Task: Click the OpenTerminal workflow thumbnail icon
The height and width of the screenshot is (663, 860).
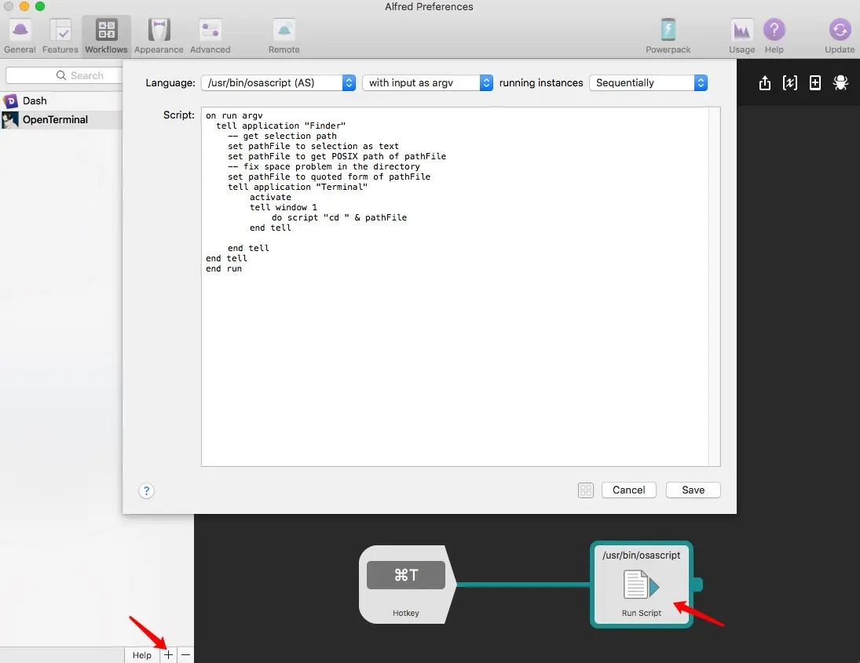Action: [x=10, y=119]
